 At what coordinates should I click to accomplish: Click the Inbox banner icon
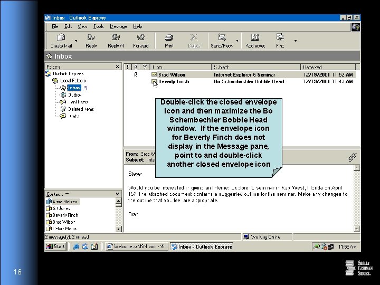click(x=49, y=56)
